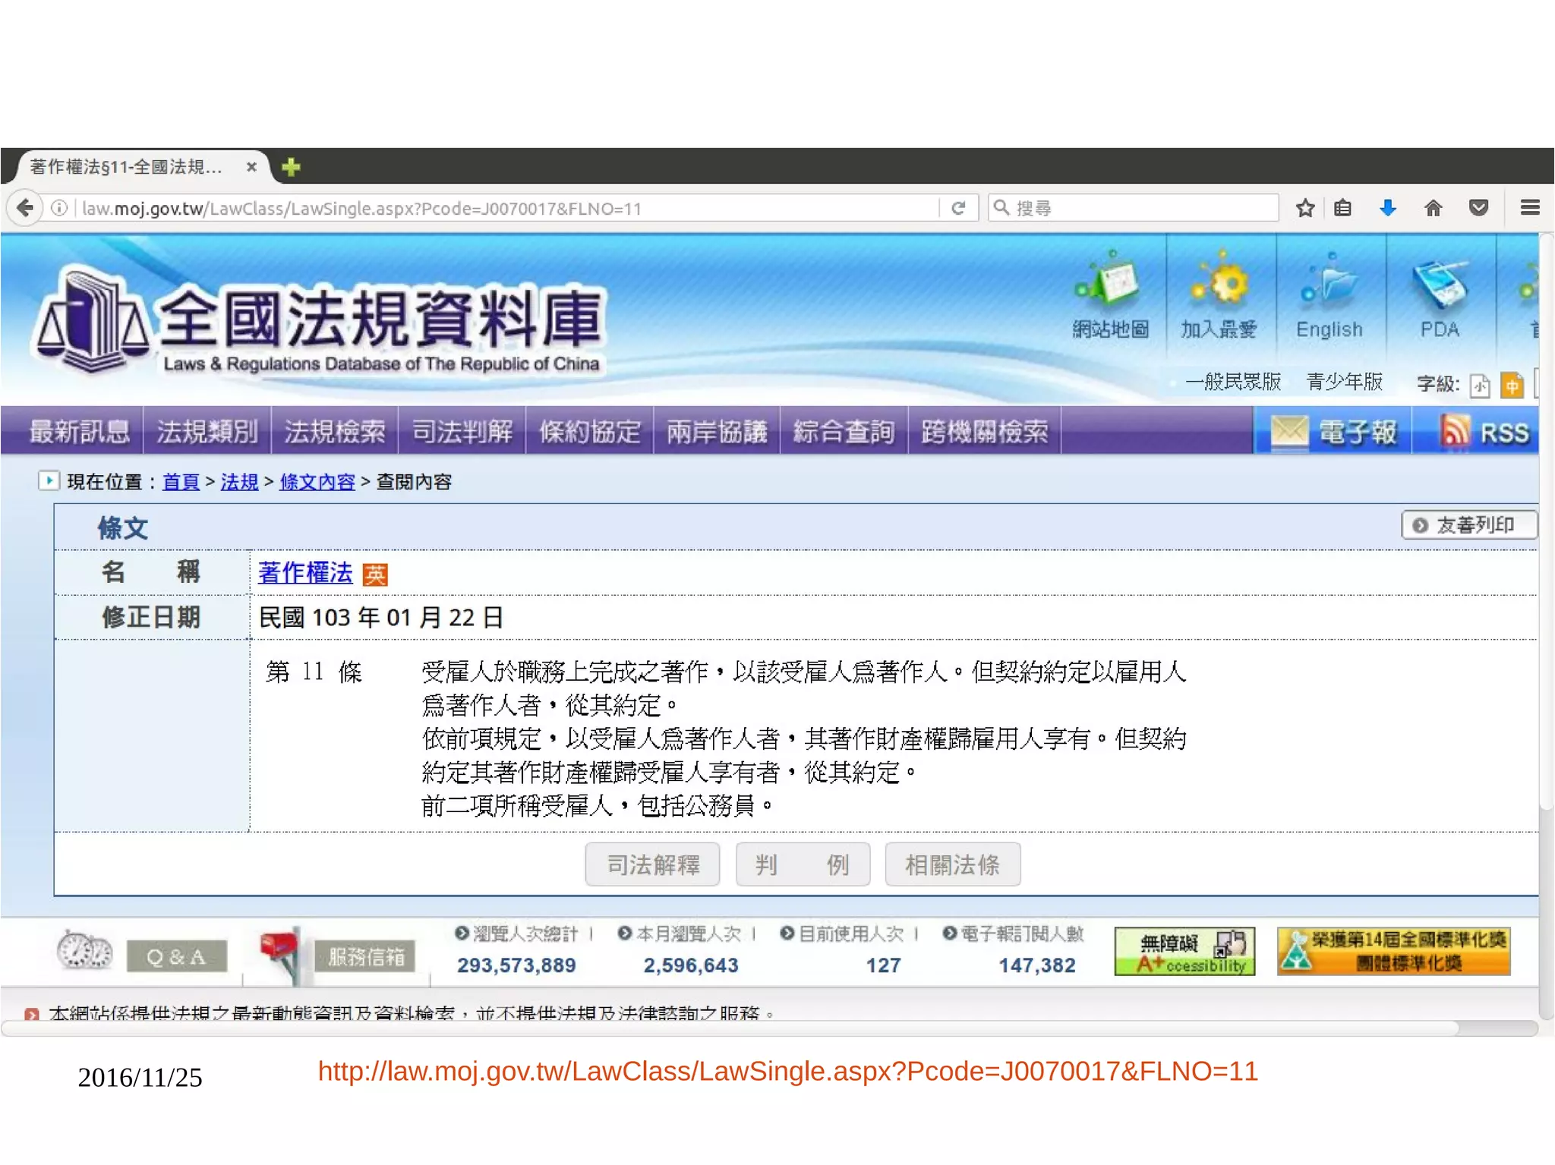
Task: Click the 司法解釋 button
Action: [652, 864]
